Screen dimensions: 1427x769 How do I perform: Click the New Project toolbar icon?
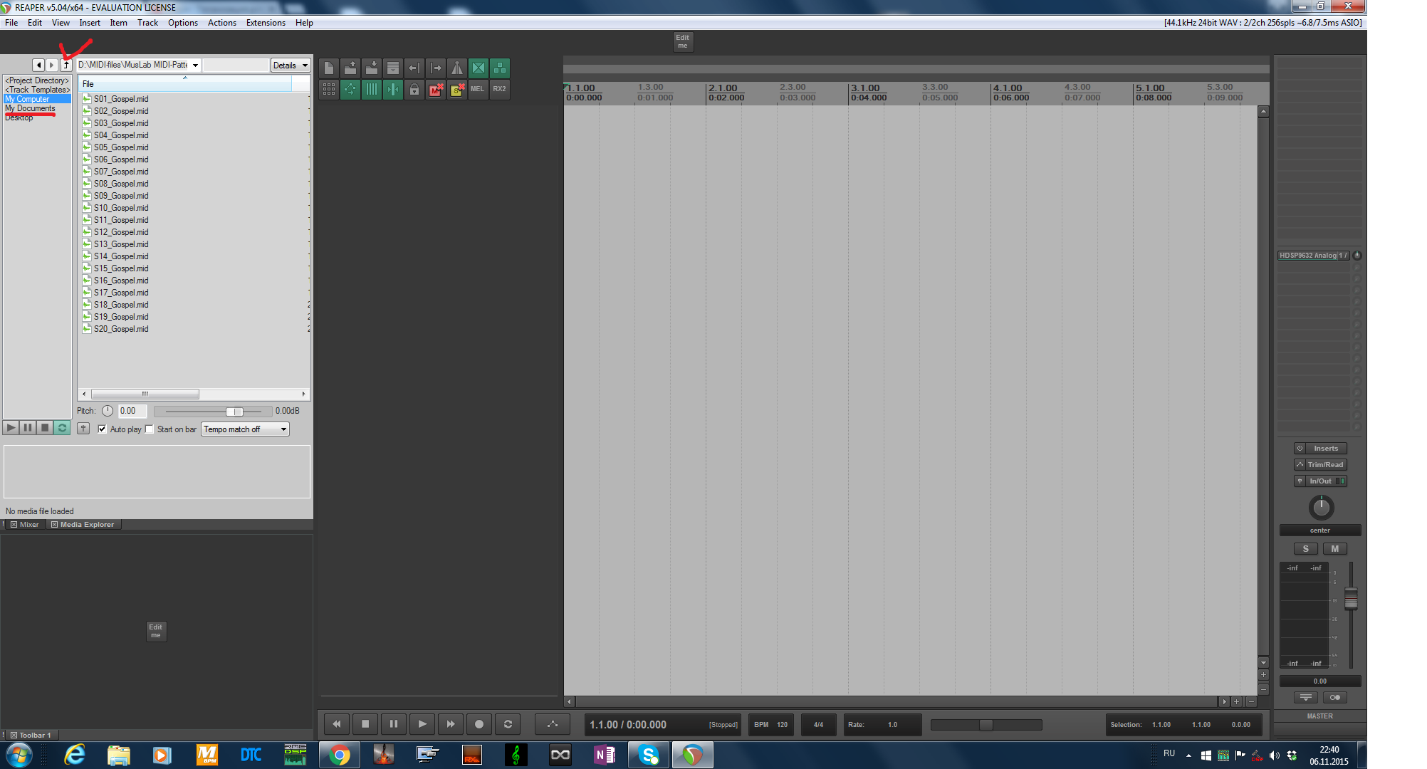tap(328, 68)
